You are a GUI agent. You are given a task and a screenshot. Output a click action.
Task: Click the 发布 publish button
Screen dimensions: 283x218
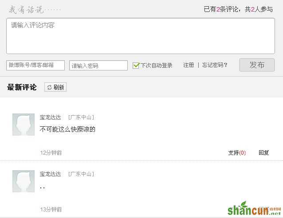257,65
